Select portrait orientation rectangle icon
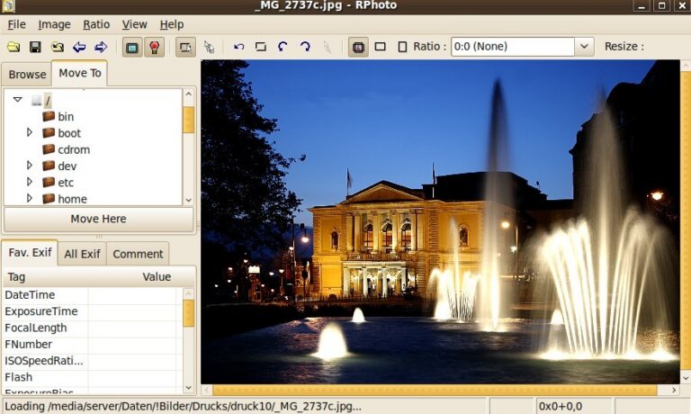The image size is (691, 414). (402, 47)
